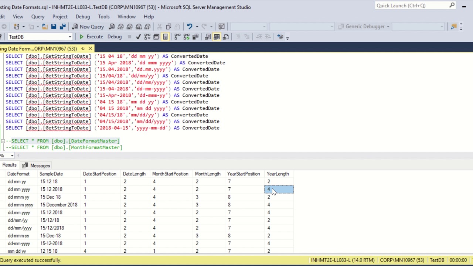Open the Query menu
The width and height of the screenshot is (473, 266).
point(38,17)
